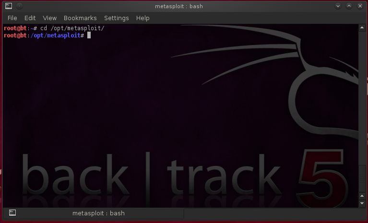Click the scrollbar up arrow at top
Image resolution: width=368 pixels, height=223 pixels.
(x=362, y=28)
